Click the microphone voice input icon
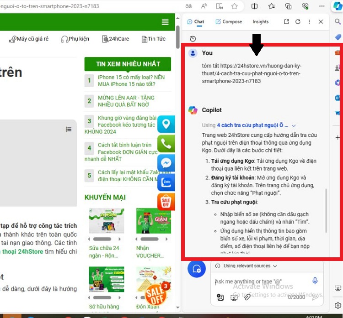Screen dimensions: 343x318 coord(315,281)
